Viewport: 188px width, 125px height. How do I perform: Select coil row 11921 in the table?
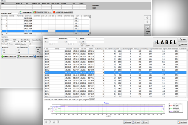(x=47, y=72)
